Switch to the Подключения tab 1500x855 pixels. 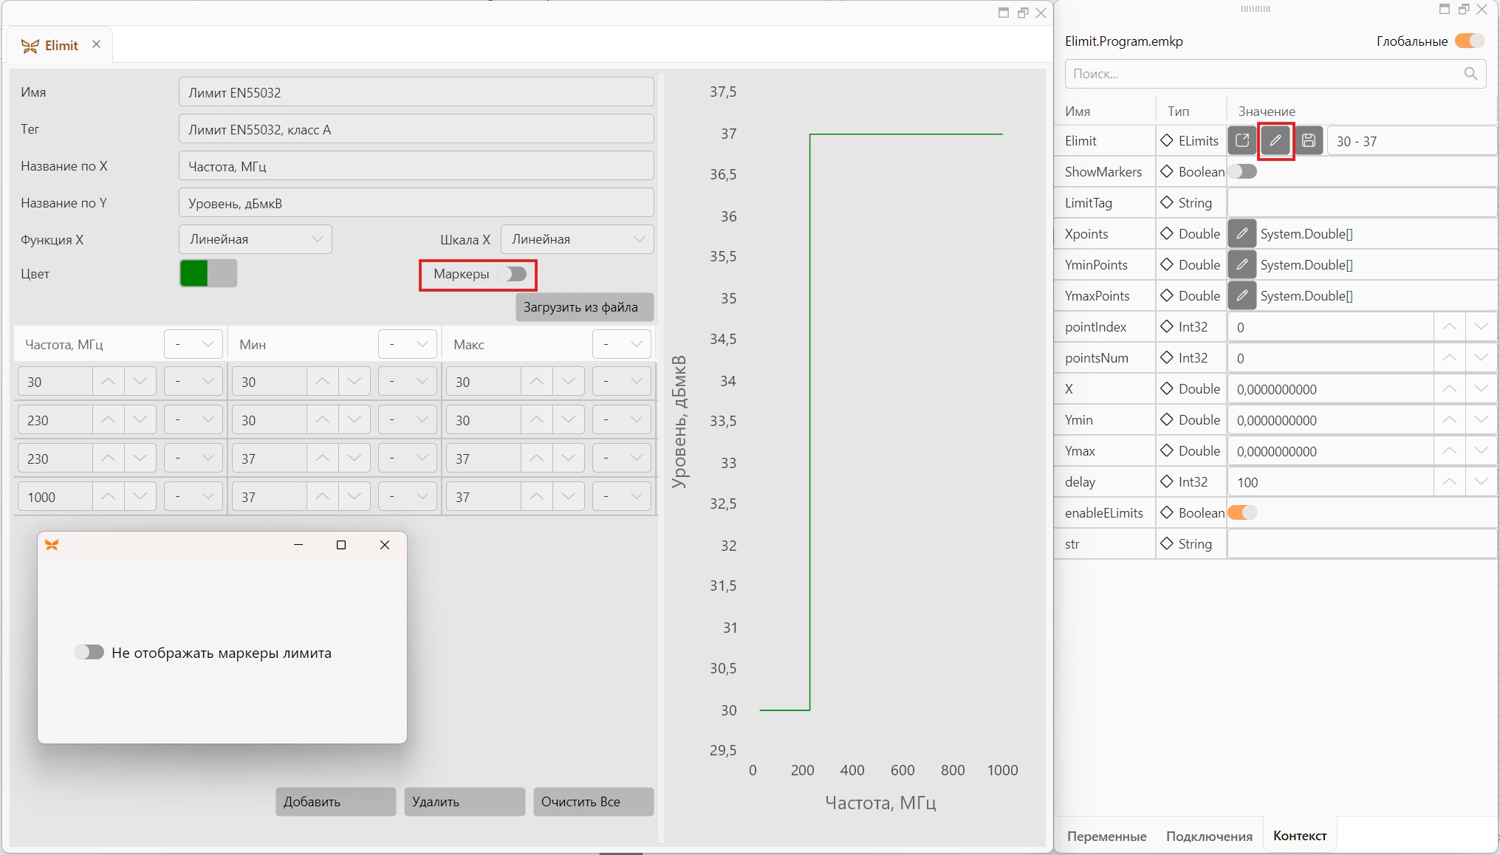point(1209,836)
